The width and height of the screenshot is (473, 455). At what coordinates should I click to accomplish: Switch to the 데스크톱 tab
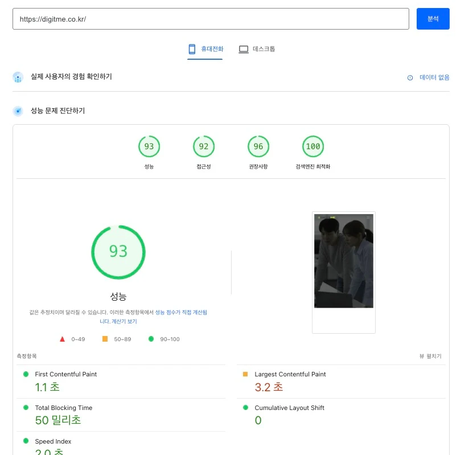click(x=259, y=49)
